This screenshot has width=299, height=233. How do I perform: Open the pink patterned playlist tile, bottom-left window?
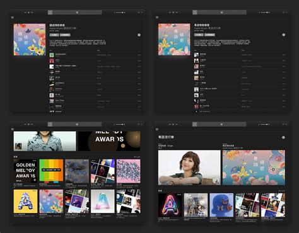pos(129,171)
